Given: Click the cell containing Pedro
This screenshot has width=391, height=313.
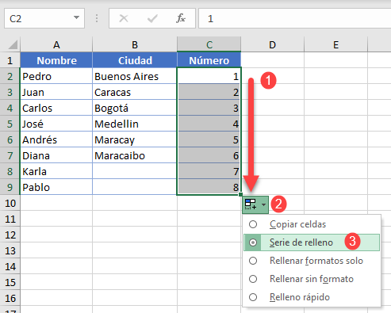Looking at the screenshot, I should click(x=56, y=76).
